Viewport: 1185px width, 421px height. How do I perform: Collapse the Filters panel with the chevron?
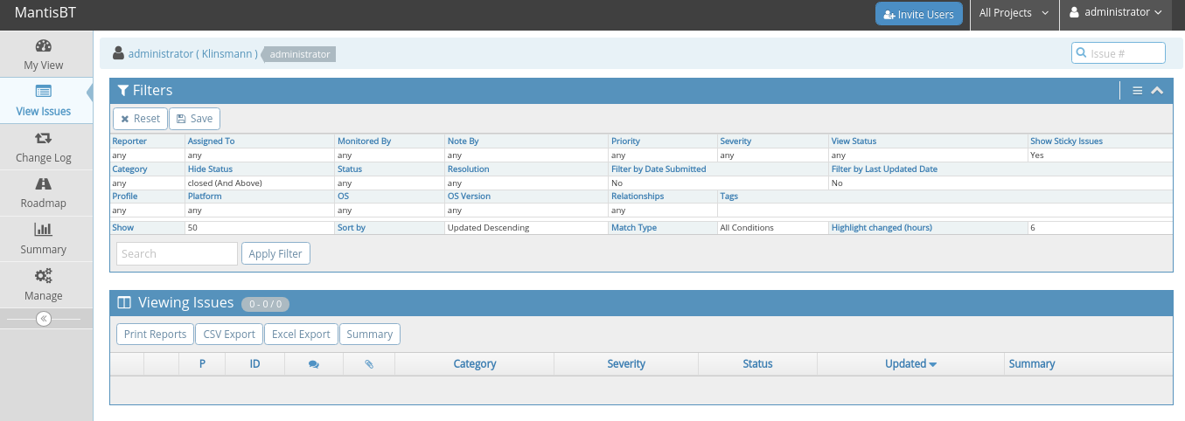point(1157,91)
